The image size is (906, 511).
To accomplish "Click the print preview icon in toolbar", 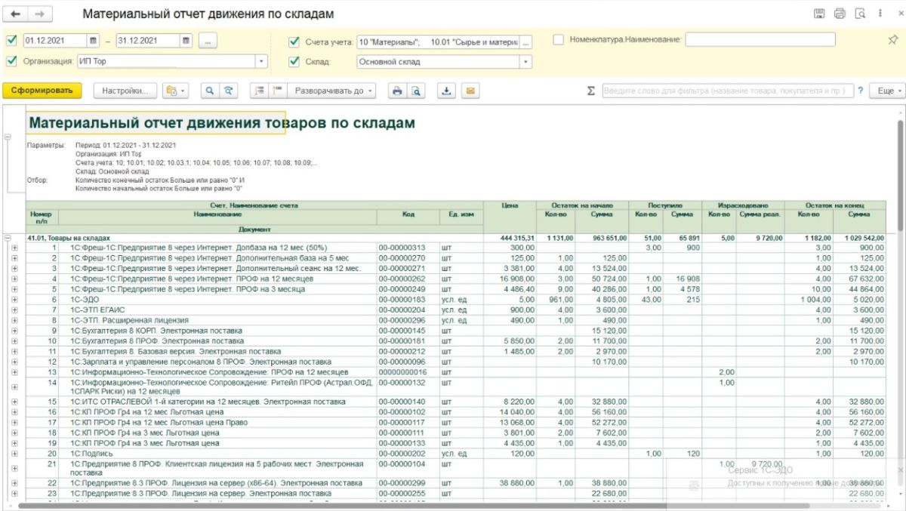I will click(x=416, y=91).
